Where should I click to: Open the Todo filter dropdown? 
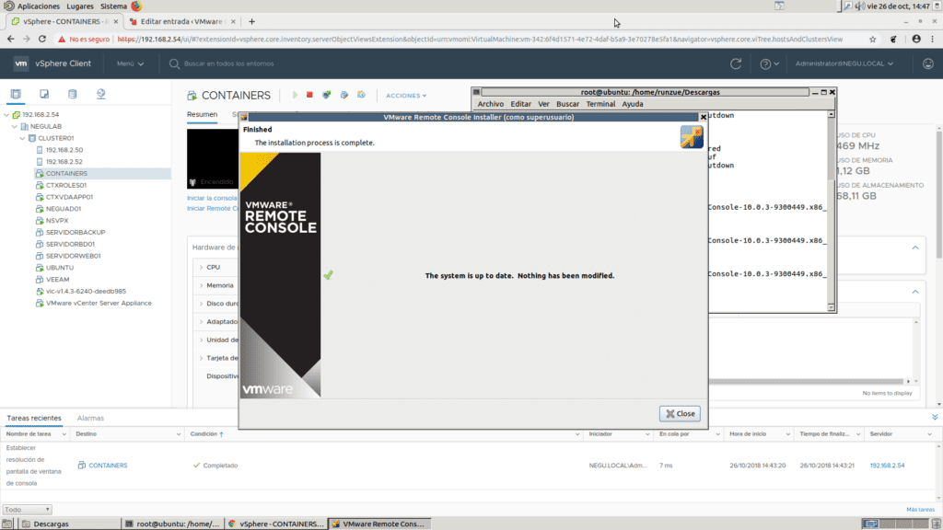[27, 509]
